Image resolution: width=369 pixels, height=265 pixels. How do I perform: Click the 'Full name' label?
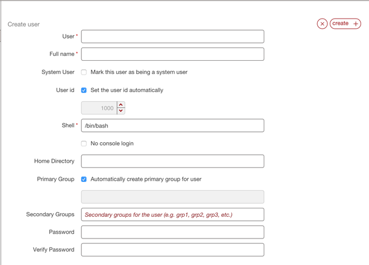click(x=62, y=54)
